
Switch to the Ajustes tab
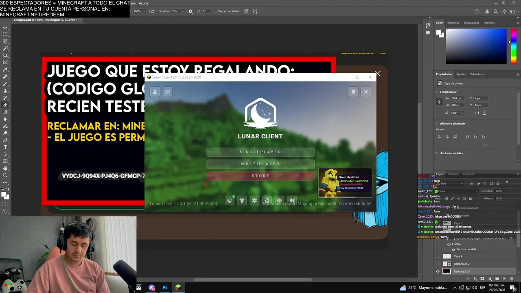(461, 74)
